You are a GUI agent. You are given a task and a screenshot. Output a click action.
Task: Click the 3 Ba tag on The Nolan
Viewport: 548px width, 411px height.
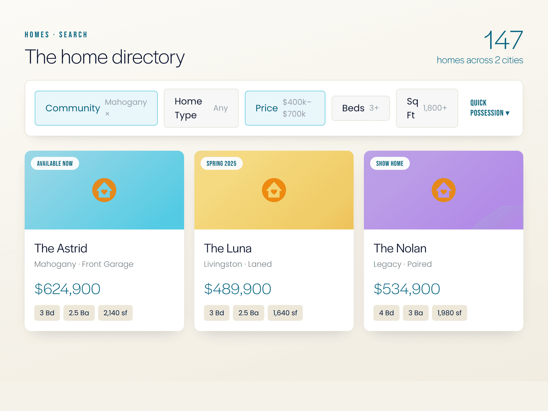(x=416, y=313)
